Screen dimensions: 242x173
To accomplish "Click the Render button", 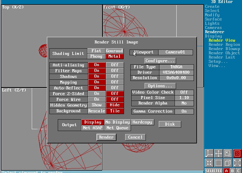I will (x=106, y=137).
